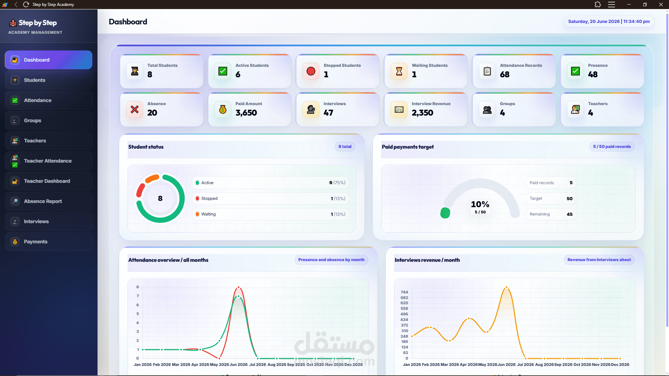Viewport: 669px width, 376px height.
Task: Click the Absence Report magnifier icon
Action: tap(15, 201)
